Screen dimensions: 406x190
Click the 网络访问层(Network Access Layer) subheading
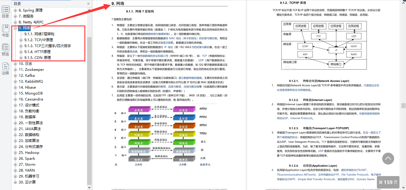tap(326, 81)
